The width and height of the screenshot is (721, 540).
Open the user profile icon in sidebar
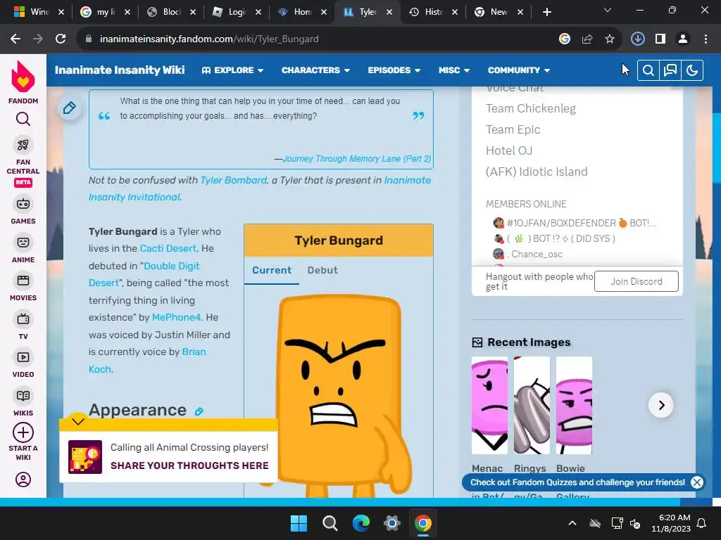(x=23, y=480)
